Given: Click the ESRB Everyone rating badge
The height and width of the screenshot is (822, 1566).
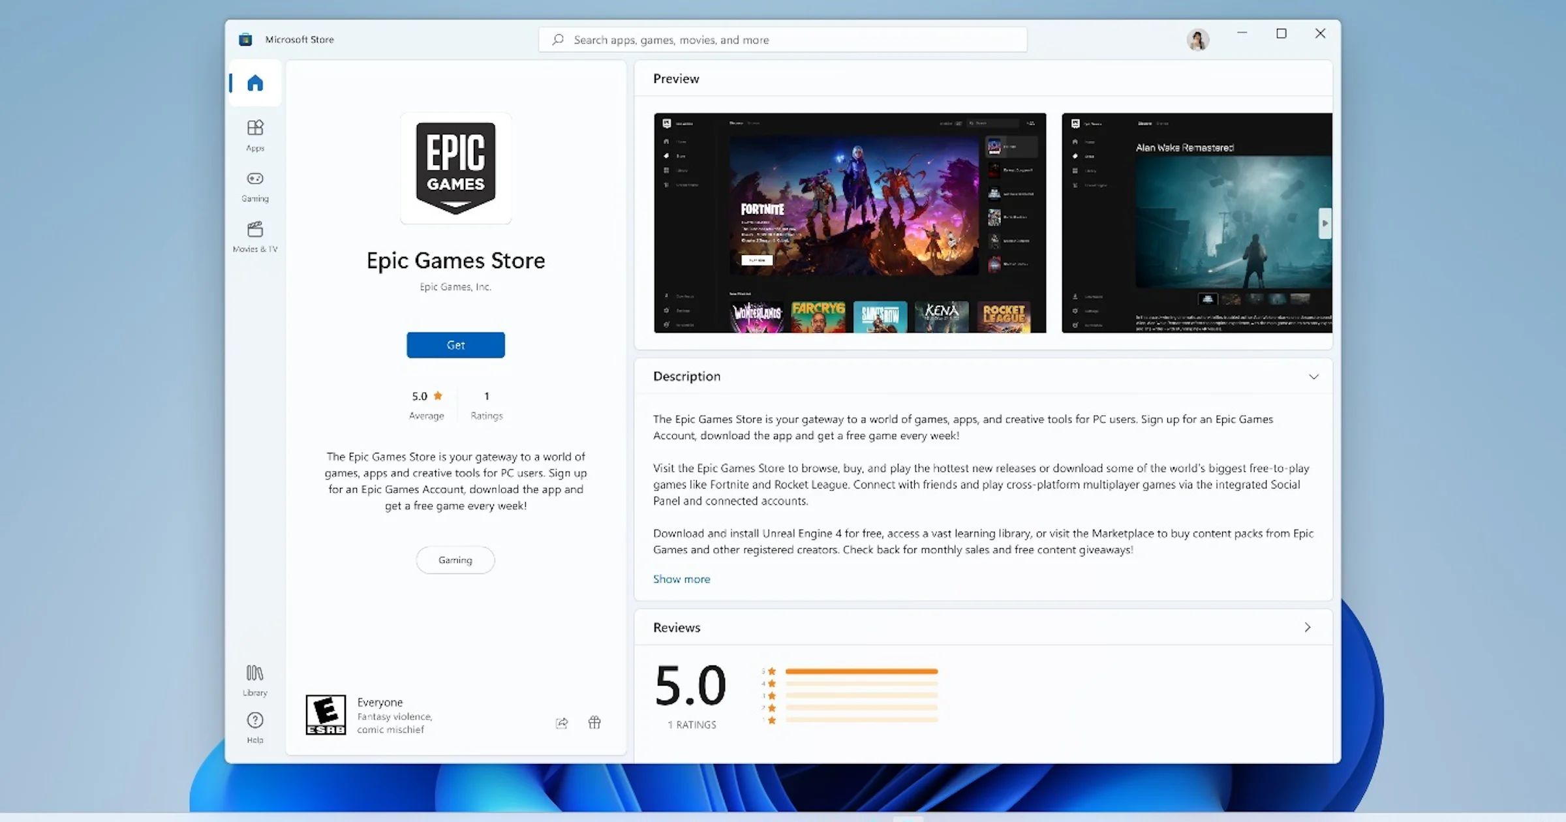Looking at the screenshot, I should click(x=326, y=715).
